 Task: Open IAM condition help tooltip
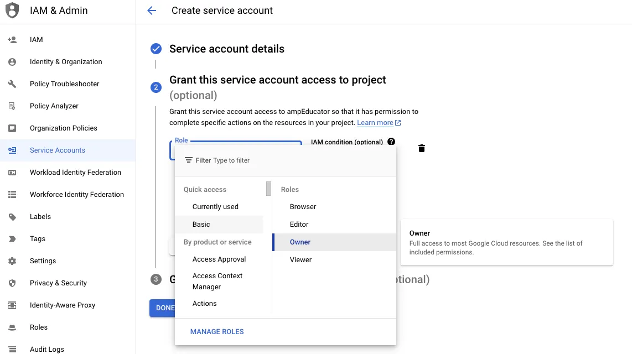click(x=391, y=142)
